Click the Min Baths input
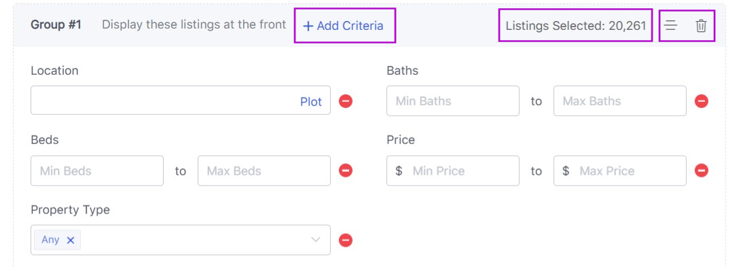Image resolution: width=739 pixels, height=267 pixels. pyautogui.click(x=453, y=101)
